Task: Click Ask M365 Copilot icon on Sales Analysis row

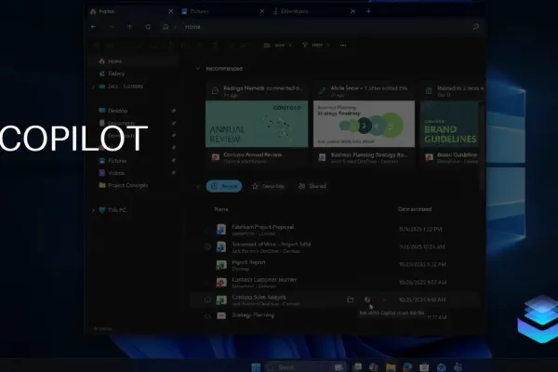Action: pyautogui.click(x=367, y=299)
